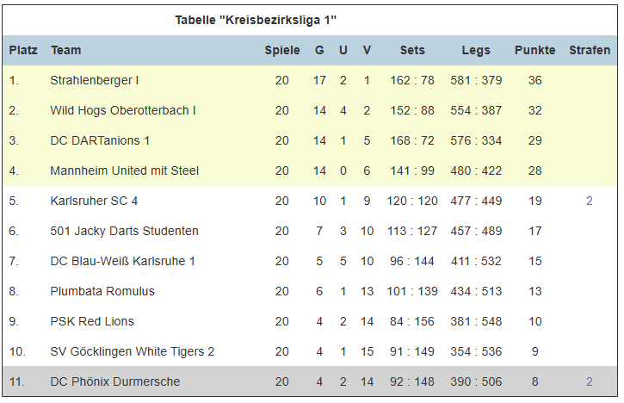Select the 501 Jacky Darts Studenten team
This screenshot has height=403, width=624.
pos(124,232)
